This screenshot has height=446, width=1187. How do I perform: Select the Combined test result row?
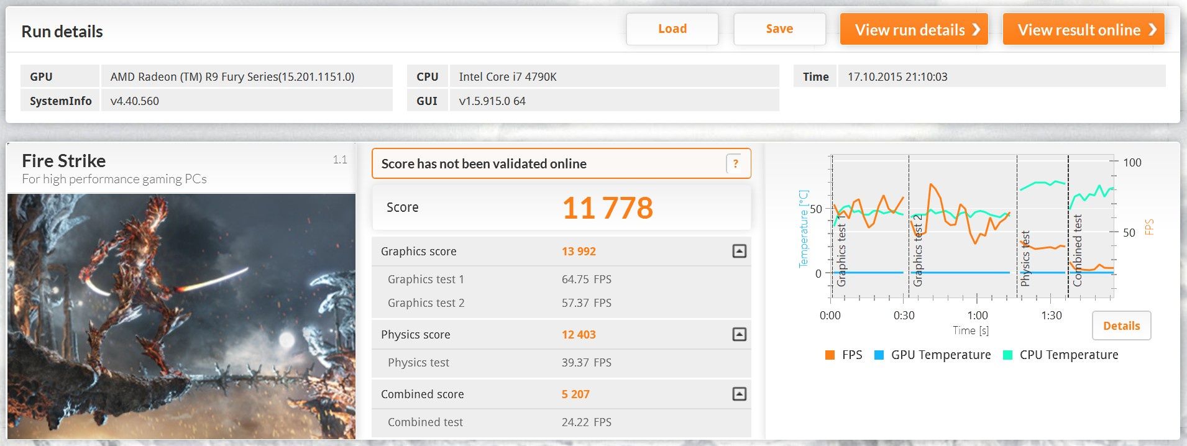click(x=561, y=422)
